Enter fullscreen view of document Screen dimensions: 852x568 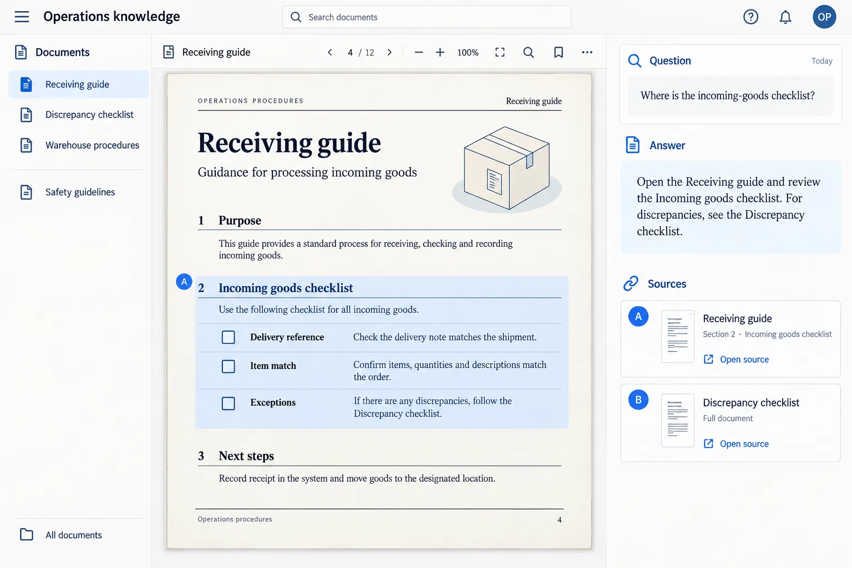tap(500, 52)
